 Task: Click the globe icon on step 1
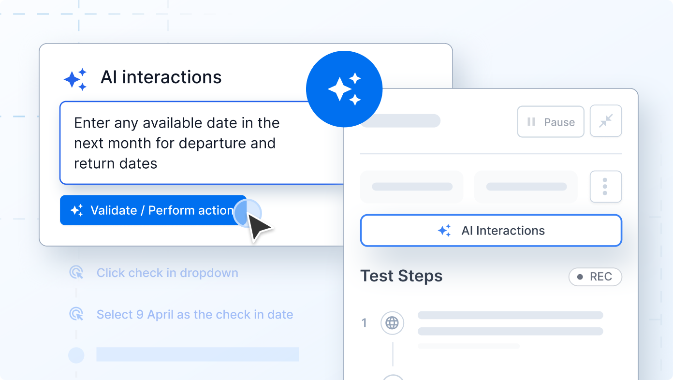[x=392, y=323]
